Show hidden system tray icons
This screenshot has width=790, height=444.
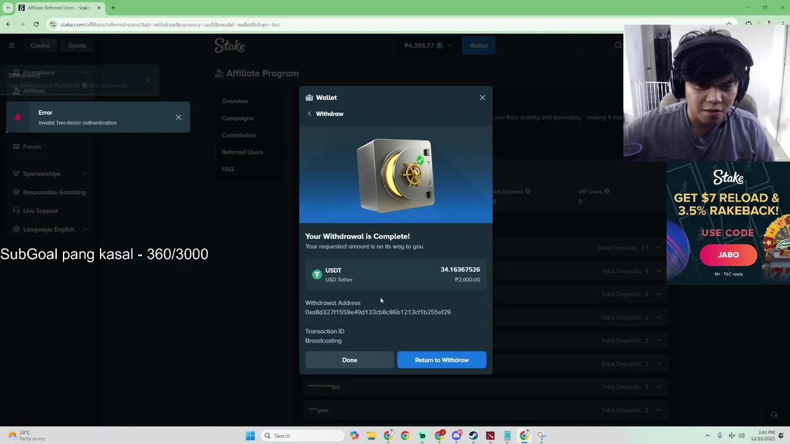click(707, 436)
